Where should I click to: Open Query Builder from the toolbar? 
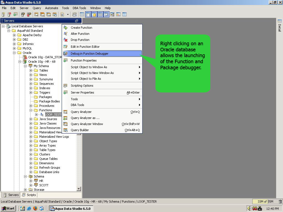click(x=55, y=14)
